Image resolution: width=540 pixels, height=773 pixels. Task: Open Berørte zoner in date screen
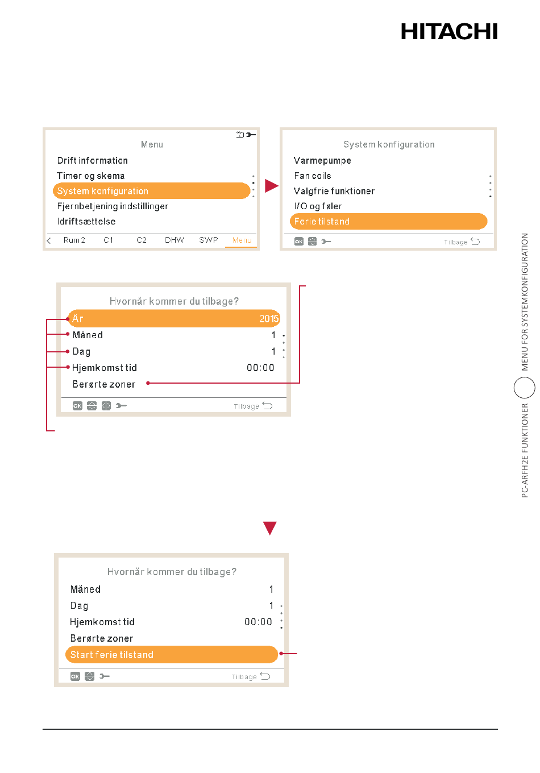click(x=104, y=384)
